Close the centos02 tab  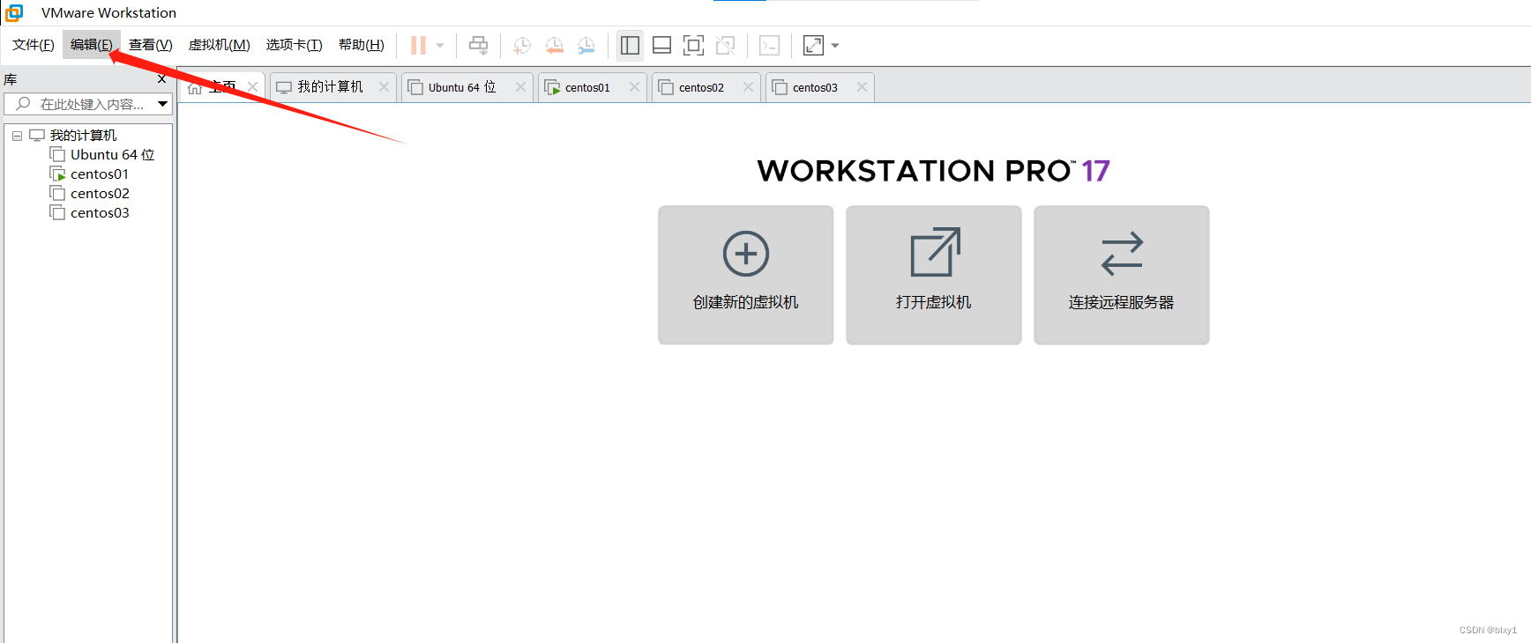coord(748,86)
